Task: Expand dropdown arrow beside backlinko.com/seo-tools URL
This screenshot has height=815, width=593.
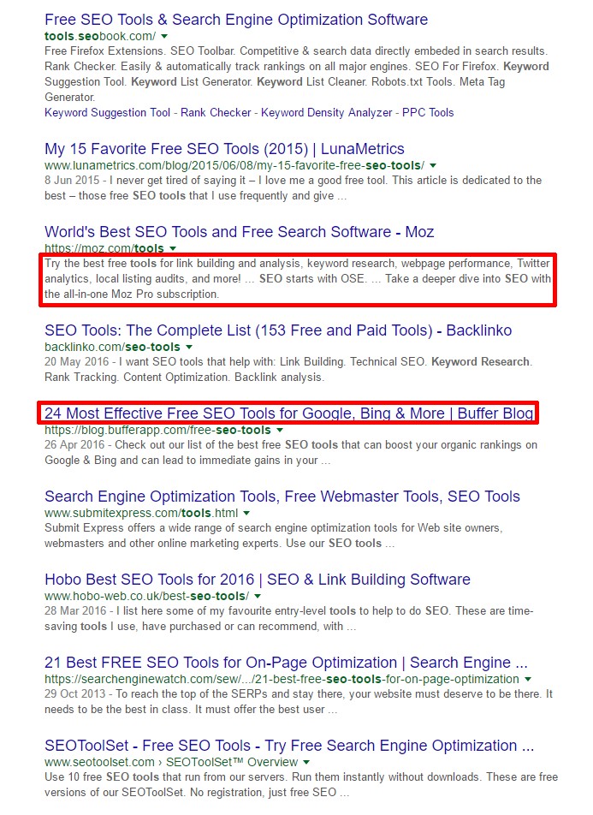Action: (189, 348)
